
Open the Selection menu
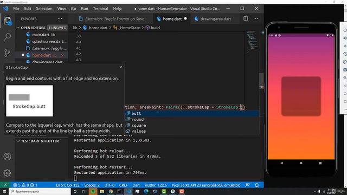click(44, 9)
